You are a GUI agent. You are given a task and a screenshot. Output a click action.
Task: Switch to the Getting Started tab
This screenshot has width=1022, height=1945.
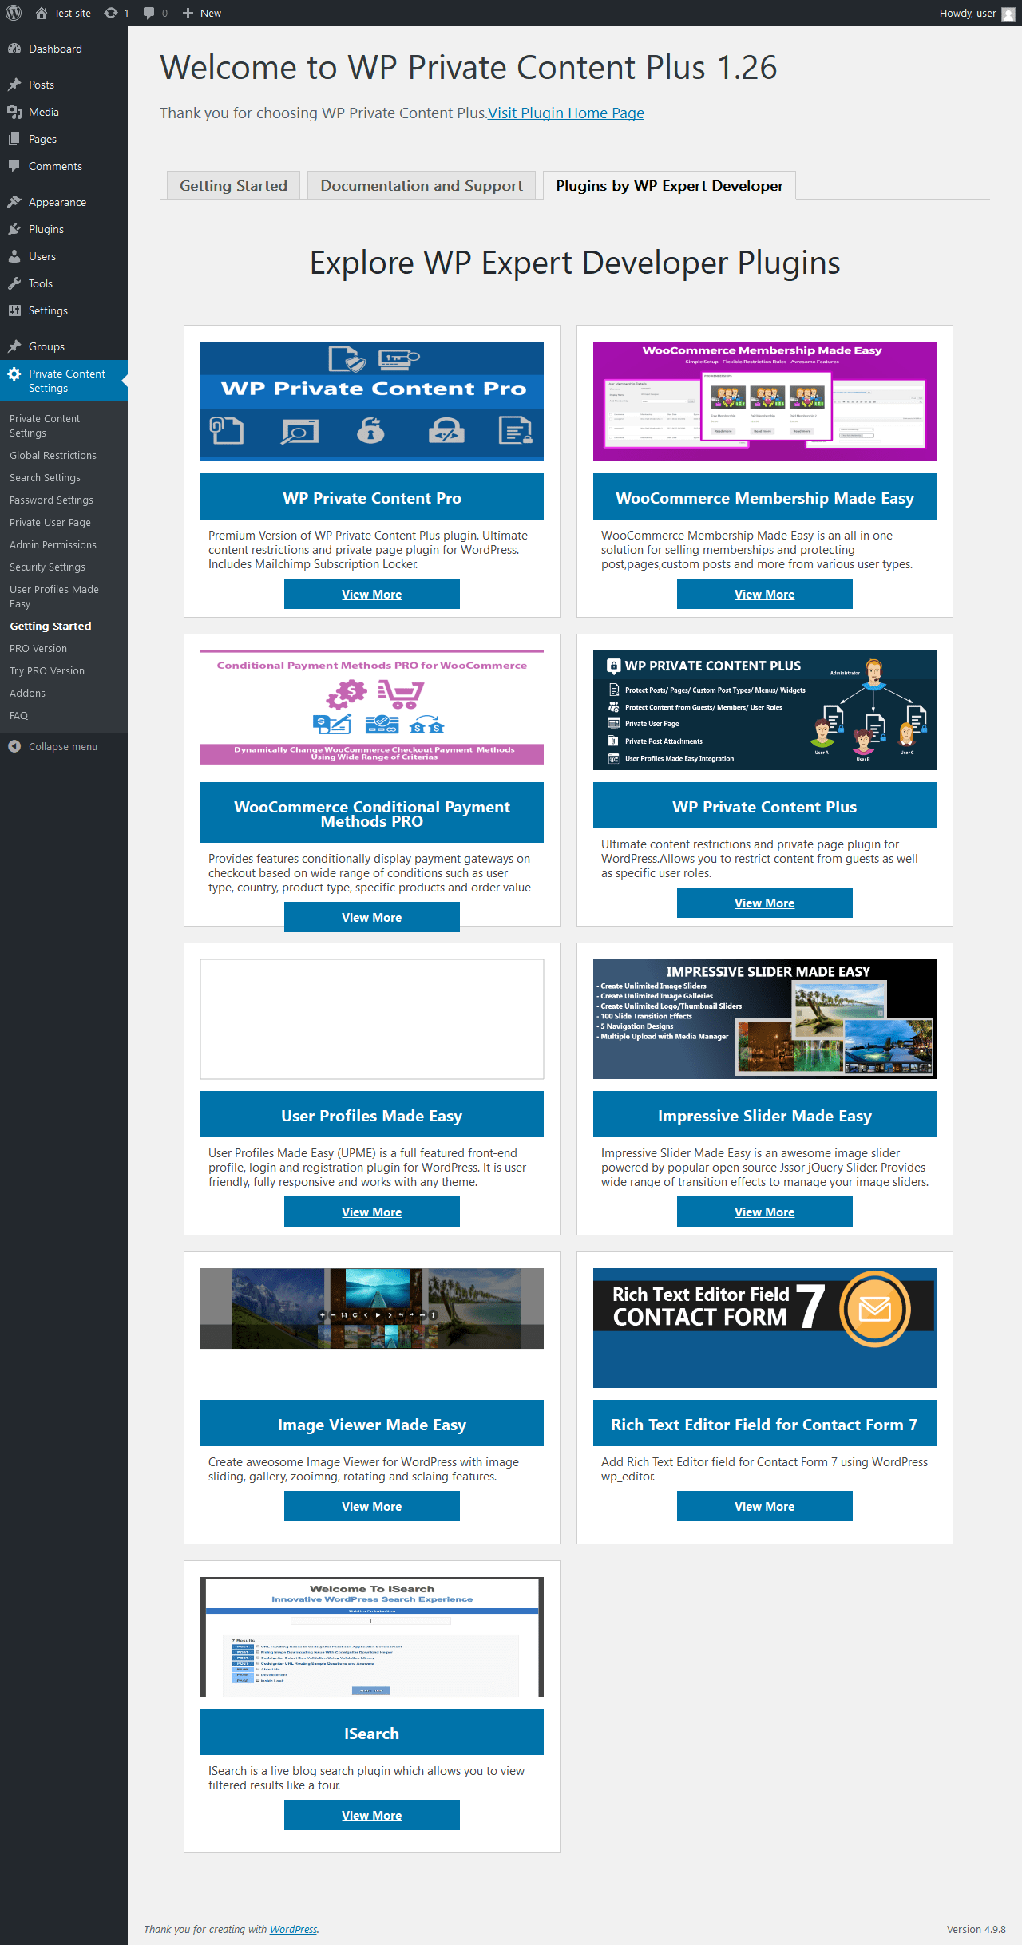[x=233, y=185]
